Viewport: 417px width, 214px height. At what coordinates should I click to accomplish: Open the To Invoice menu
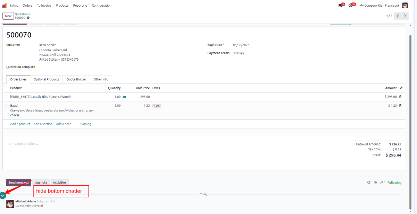(x=44, y=6)
